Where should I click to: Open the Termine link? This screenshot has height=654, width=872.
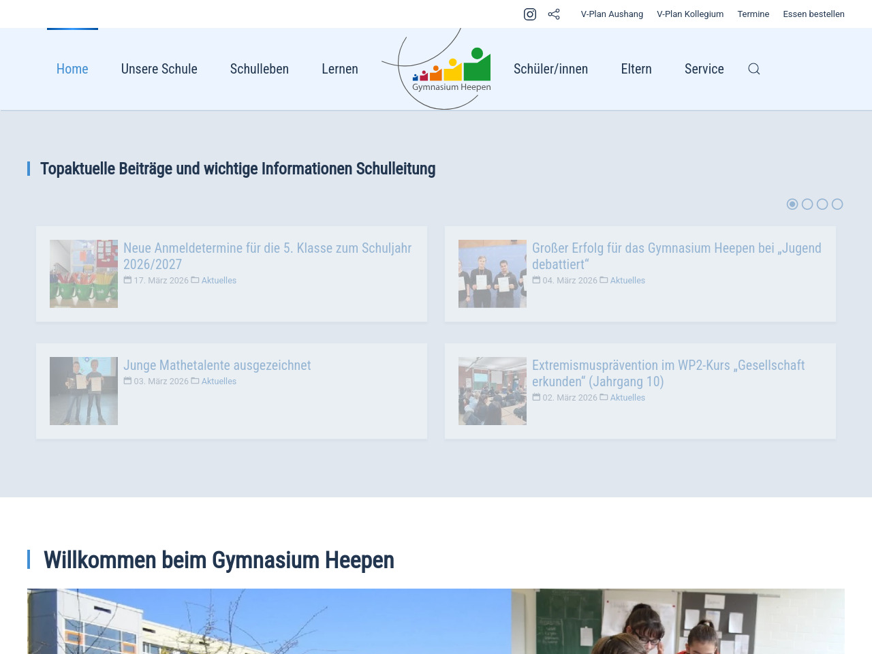(x=753, y=14)
